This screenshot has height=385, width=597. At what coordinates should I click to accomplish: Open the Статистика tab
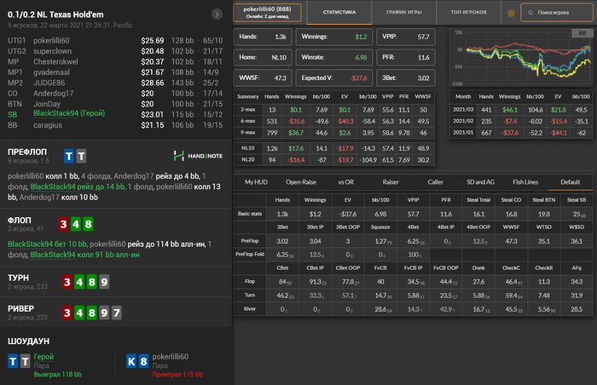pyautogui.click(x=339, y=14)
